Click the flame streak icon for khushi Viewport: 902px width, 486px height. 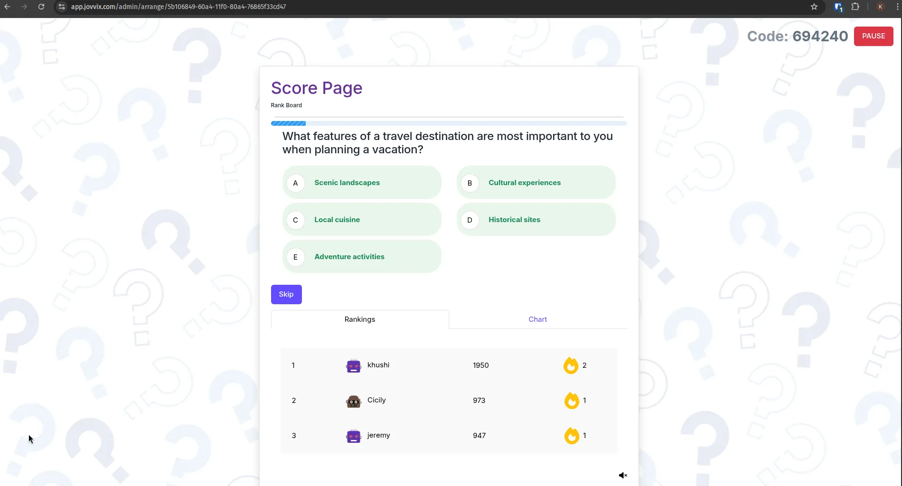(x=571, y=365)
